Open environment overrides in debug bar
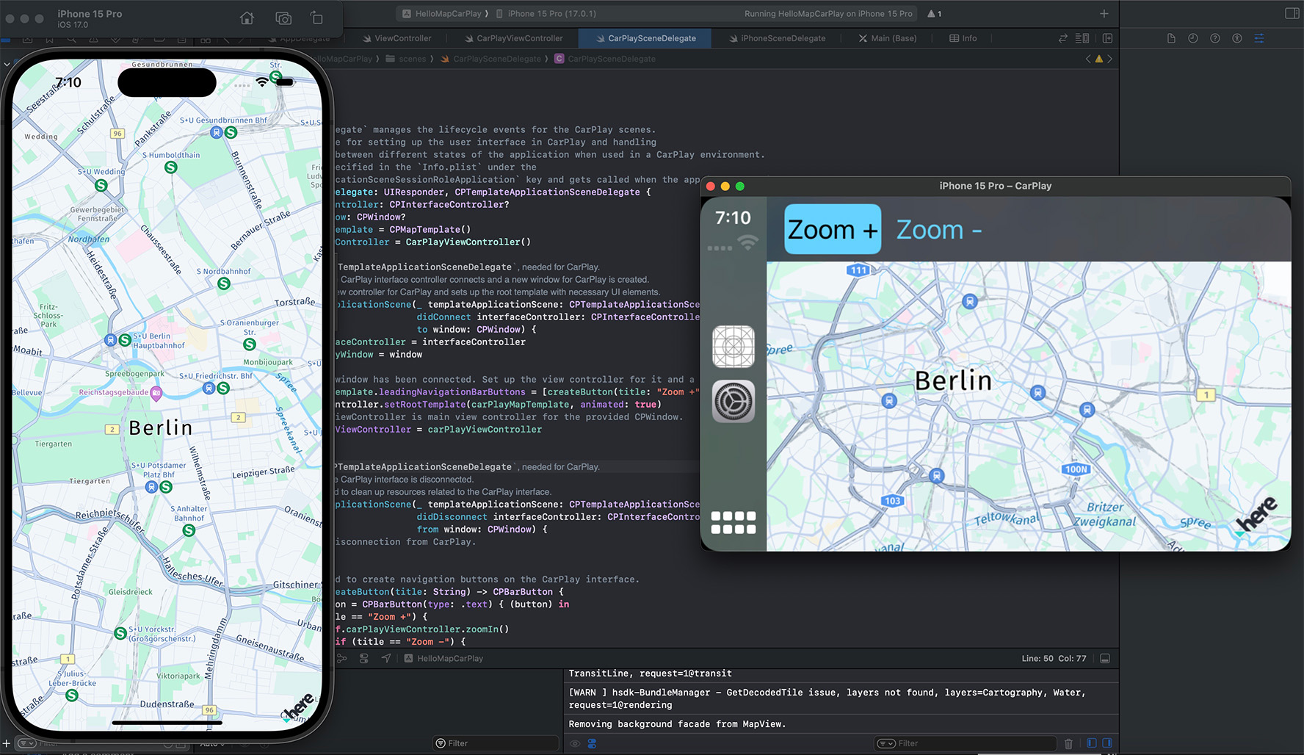 click(x=364, y=659)
